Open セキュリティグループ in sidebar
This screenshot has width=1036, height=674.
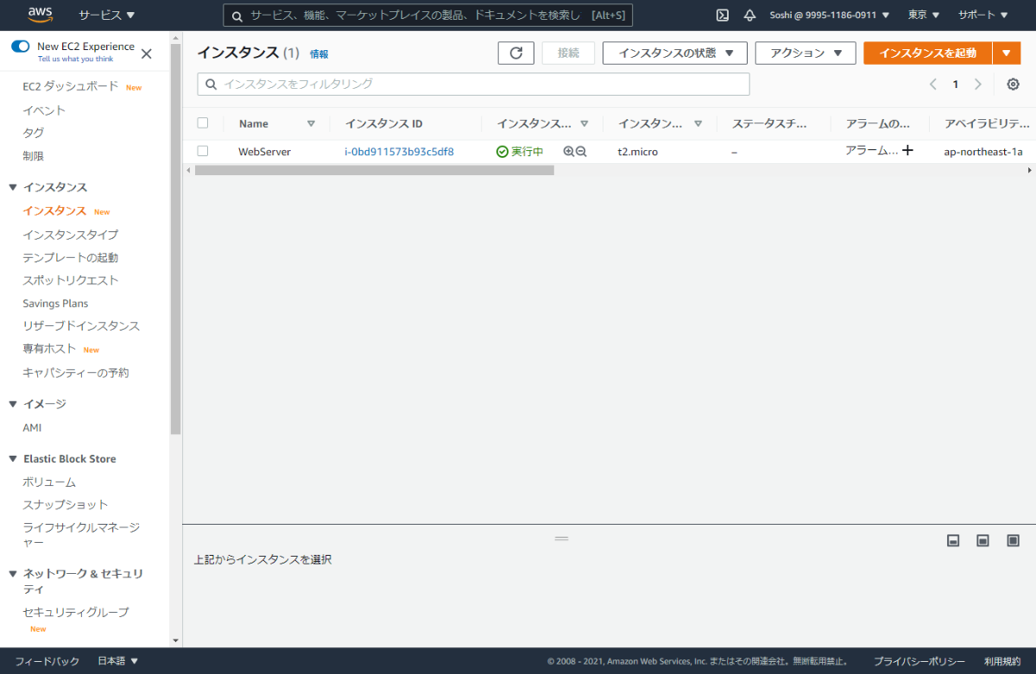[x=76, y=612]
